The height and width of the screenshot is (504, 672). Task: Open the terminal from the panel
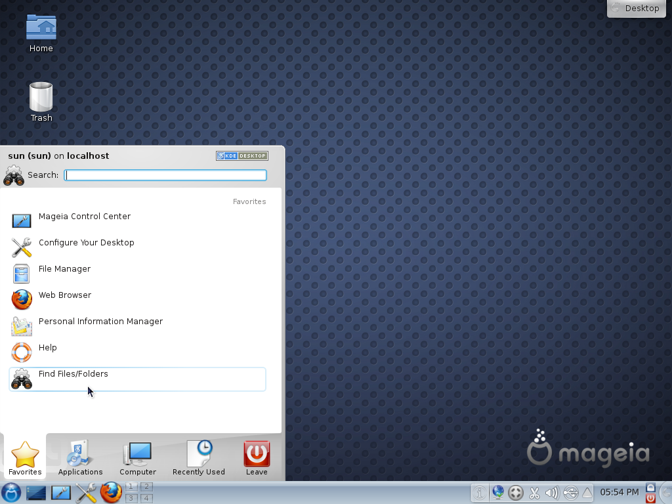35,492
